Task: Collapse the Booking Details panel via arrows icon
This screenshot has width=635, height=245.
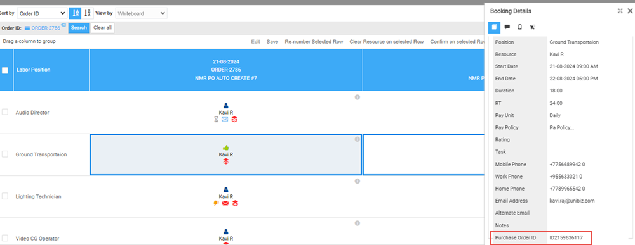Action: (x=620, y=11)
